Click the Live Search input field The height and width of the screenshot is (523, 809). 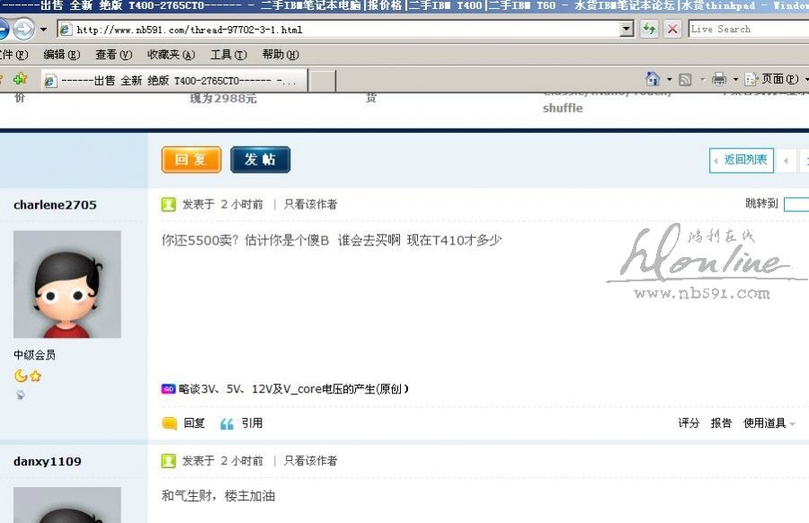click(746, 29)
